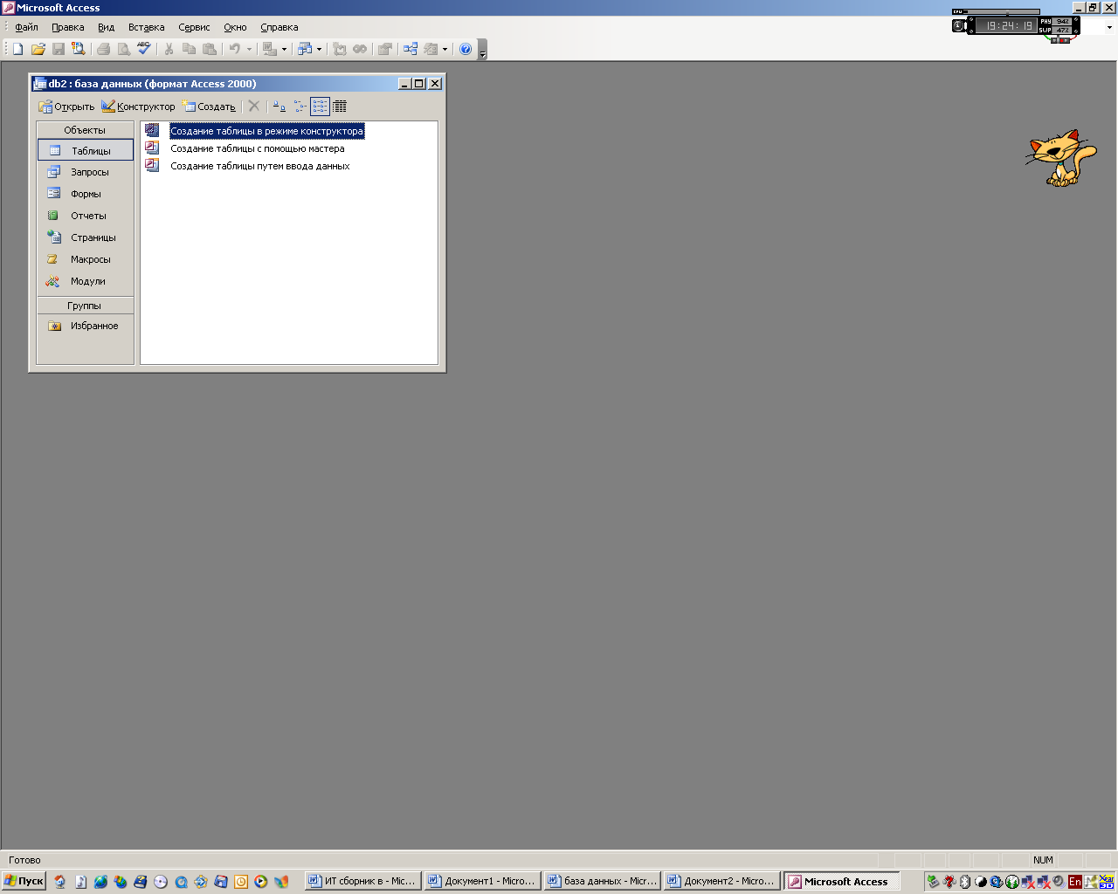Viewport: 1118px width, 894px height.
Task: Switch to Large Icons view
Action: pyautogui.click(x=279, y=106)
